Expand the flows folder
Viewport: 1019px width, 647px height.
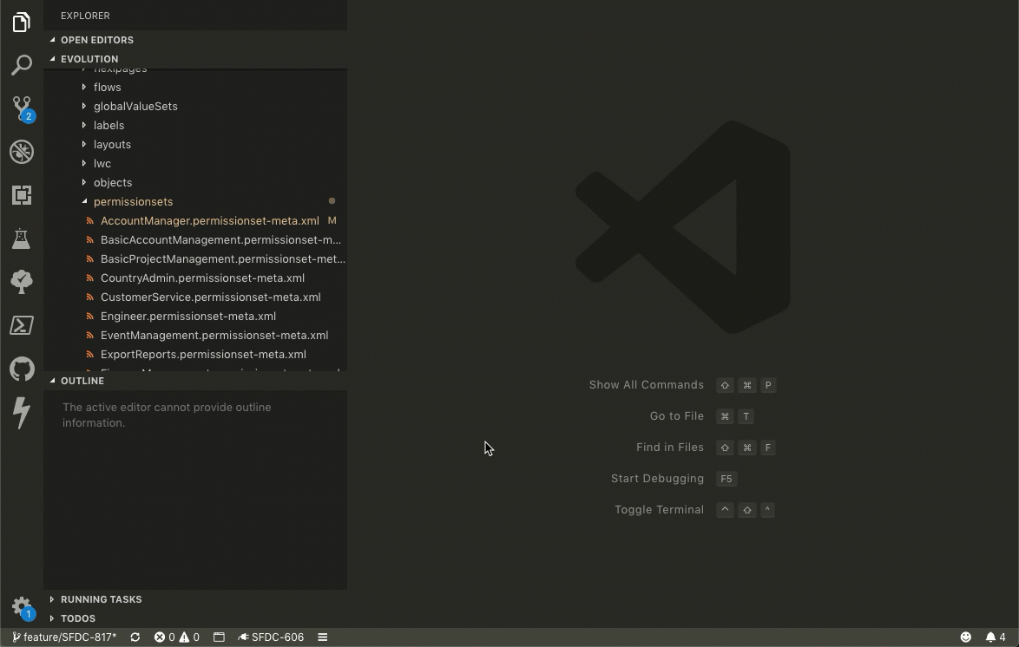tap(195, 87)
